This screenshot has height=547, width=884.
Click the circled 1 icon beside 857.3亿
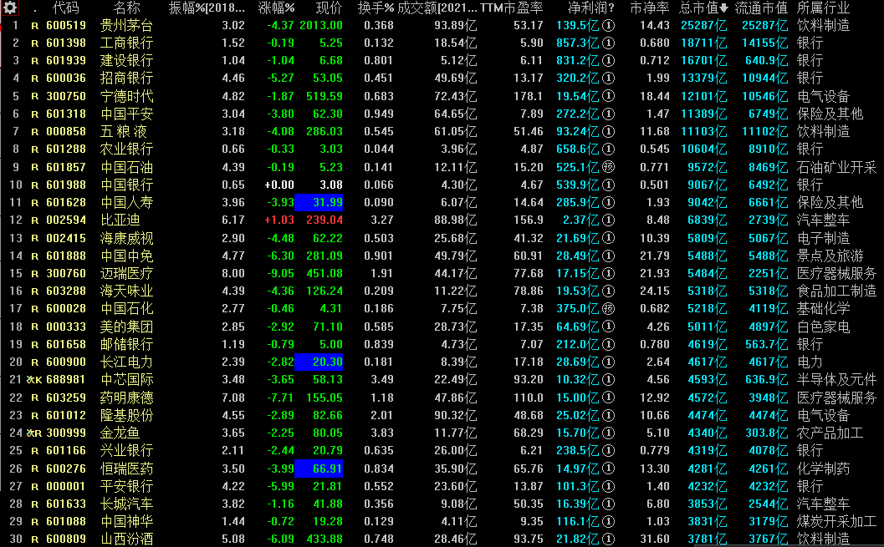pyautogui.click(x=608, y=43)
